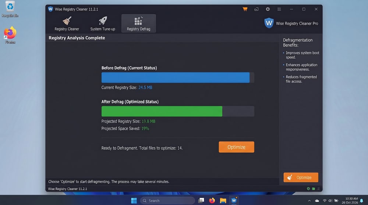Open the settings gear in title bar

[268, 9]
